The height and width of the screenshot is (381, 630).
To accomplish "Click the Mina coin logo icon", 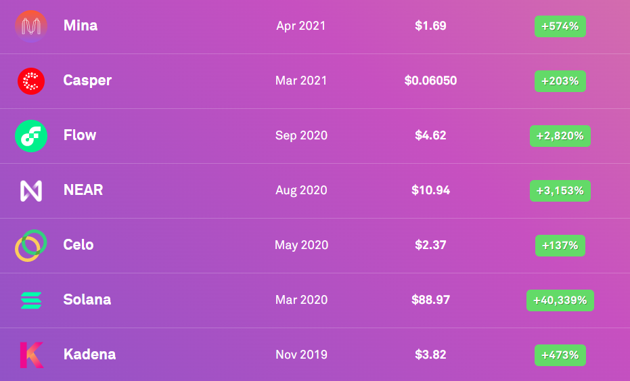I will 31,26.
